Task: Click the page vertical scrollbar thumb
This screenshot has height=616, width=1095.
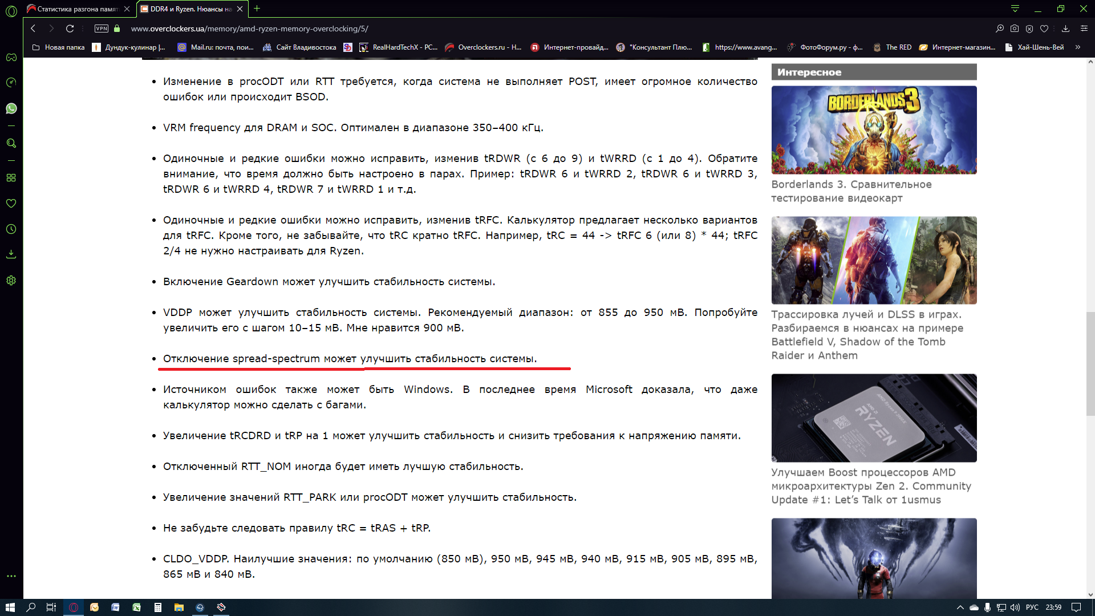Action: (1090, 363)
